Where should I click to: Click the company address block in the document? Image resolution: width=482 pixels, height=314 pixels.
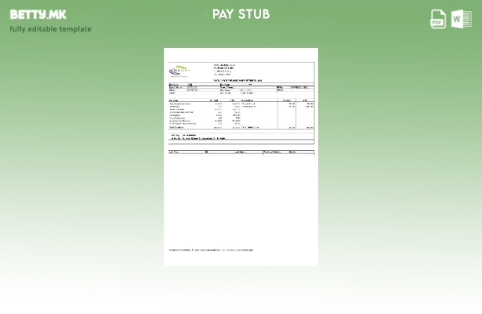(x=225, y=70)
